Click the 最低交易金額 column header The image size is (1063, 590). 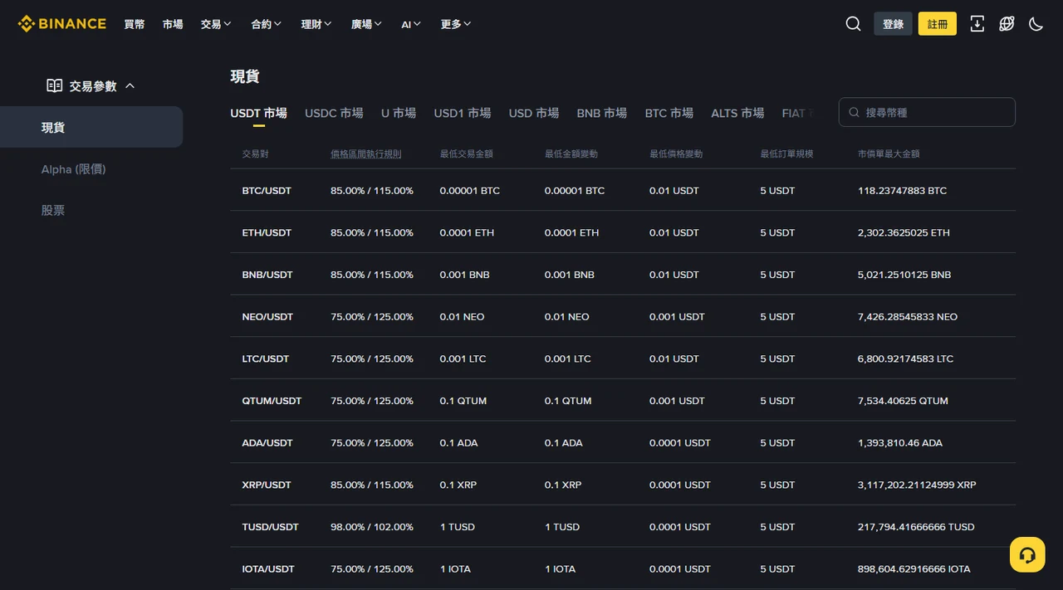pyautogui.click(x=467, y=154)
